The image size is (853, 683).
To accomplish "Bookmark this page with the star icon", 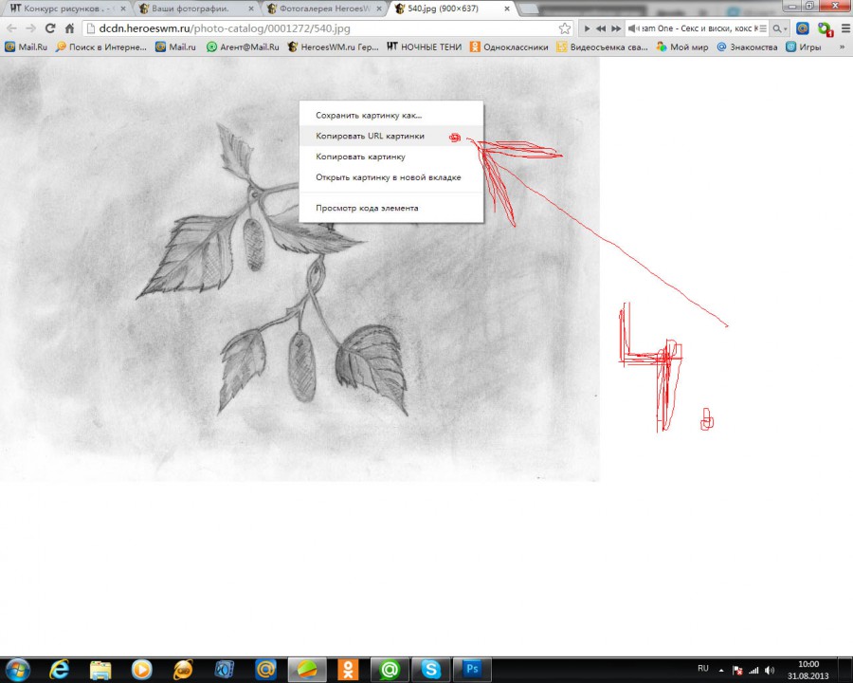I will pos(565,28).
